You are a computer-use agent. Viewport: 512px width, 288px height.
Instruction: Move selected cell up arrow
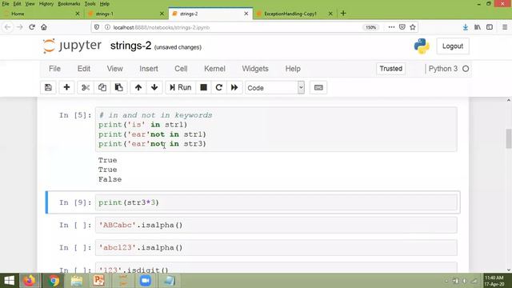pyautogui.click(x=138, y=87)
